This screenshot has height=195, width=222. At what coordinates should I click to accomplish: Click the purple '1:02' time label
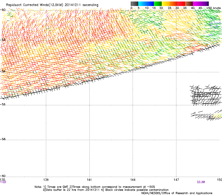(3, 182)
